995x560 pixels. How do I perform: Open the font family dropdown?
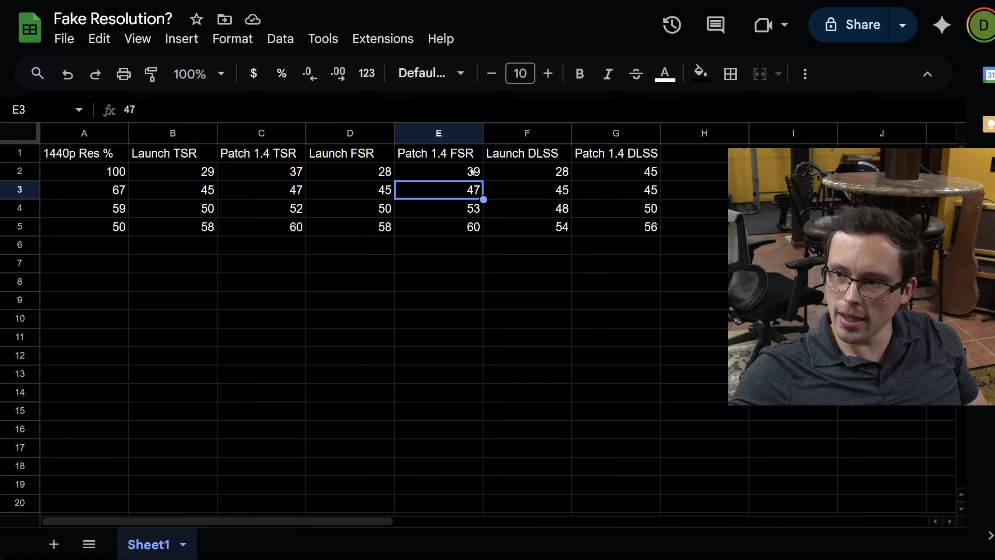[431, 73]
